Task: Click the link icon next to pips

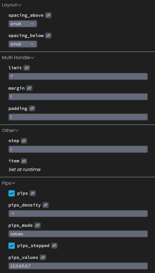Action: [x=32, y=193]
